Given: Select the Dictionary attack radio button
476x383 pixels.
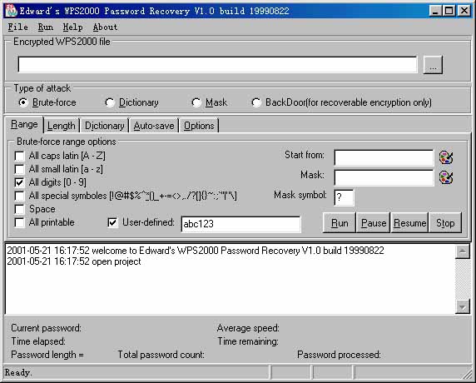Looking at the screenshot, I should (110, 102).
